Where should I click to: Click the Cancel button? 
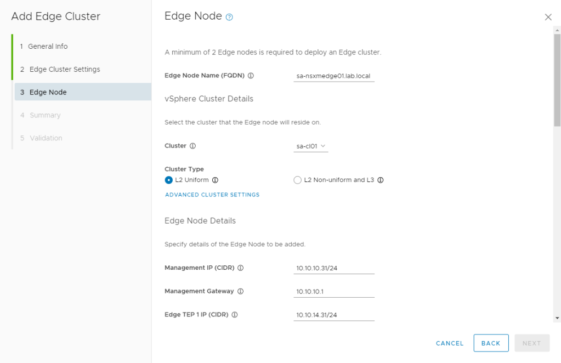(450, 343)
